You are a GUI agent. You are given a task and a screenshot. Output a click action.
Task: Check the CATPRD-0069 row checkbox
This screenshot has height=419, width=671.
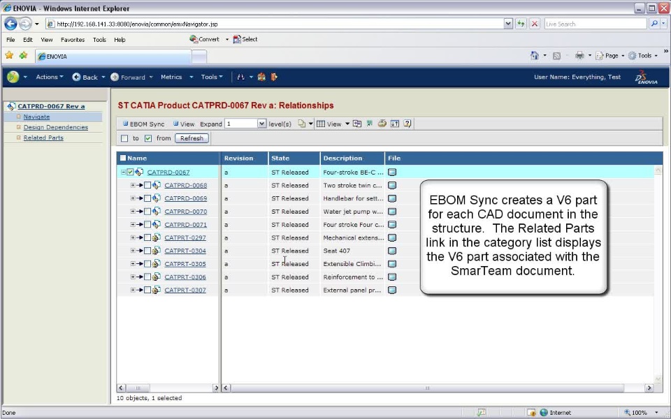tap(147, 198)
